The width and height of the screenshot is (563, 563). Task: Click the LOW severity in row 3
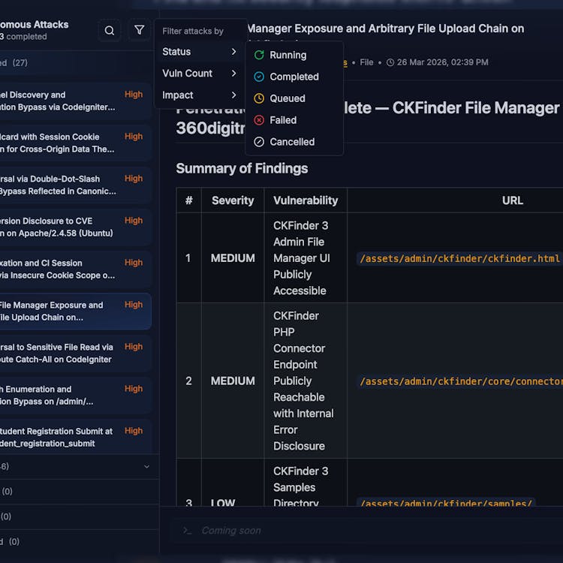[x=223, y=502]
